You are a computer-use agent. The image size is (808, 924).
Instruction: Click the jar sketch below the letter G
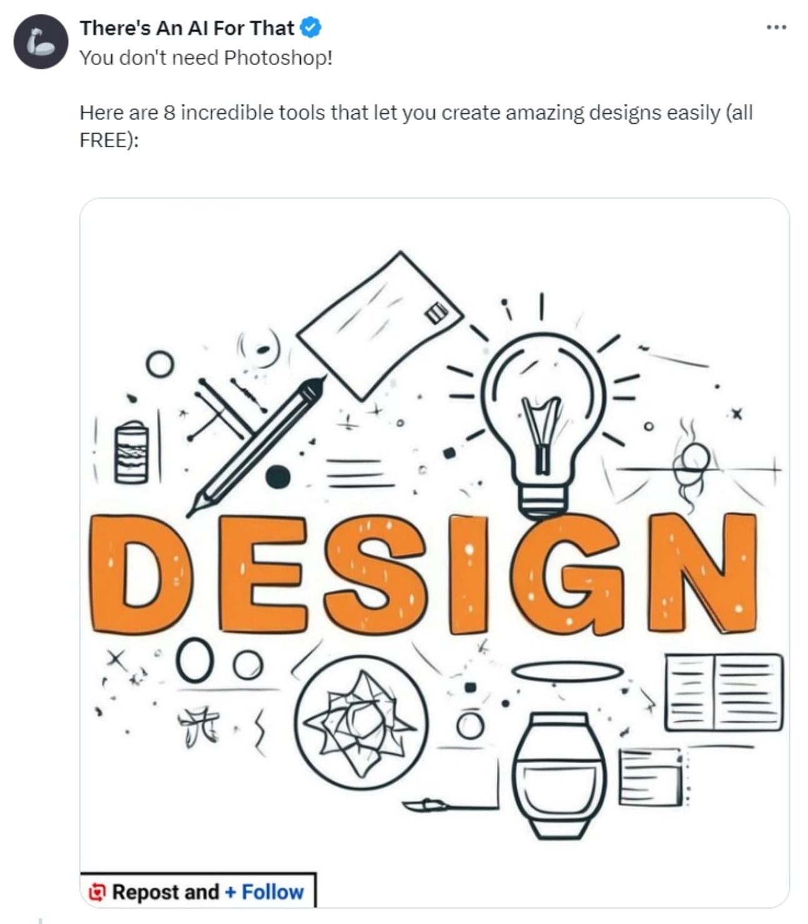coord(560,776)
